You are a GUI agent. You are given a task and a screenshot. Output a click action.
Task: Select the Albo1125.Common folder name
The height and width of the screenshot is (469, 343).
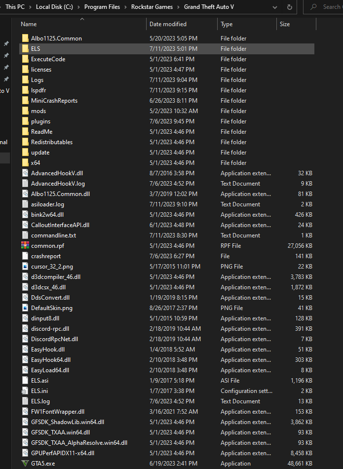tap(57, 39)
